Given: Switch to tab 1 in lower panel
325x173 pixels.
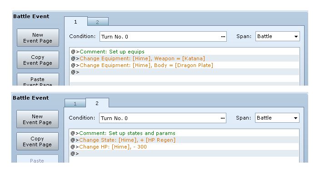Looking at the screenshot, I should click(75, 104).
